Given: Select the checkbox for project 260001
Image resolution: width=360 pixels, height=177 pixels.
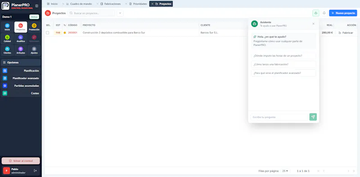Looking at the screenshot, I should pyautogui.click(x=48, y=32).
